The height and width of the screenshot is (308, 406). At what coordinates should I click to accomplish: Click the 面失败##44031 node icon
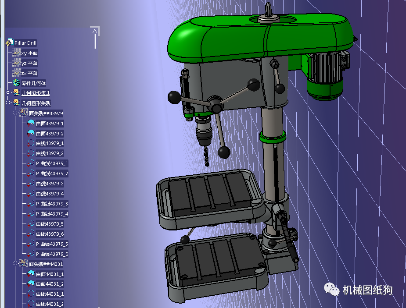point(24,264)
